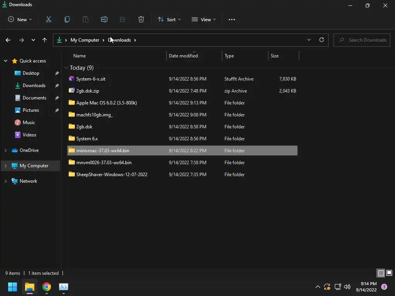Screen dimensions: 395x296
Task: Expand the My Computer tree node
Action: coord(5,166)
